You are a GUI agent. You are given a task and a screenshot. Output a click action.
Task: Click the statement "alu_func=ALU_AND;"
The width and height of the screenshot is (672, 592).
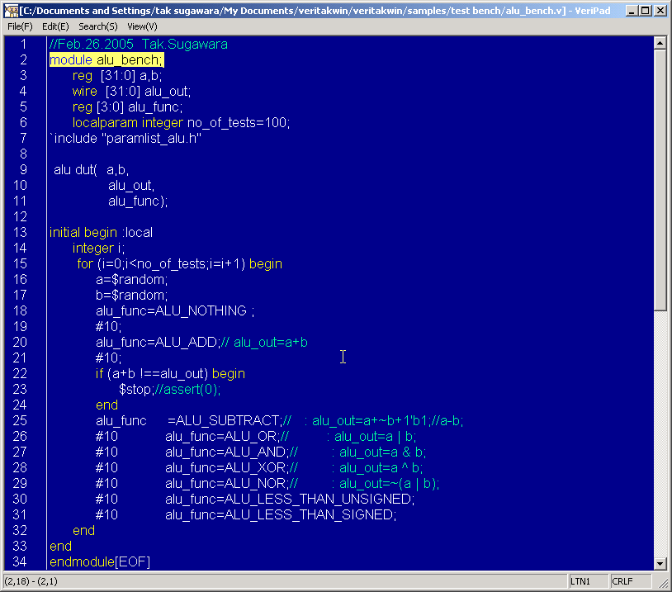[x=227, y=452]
